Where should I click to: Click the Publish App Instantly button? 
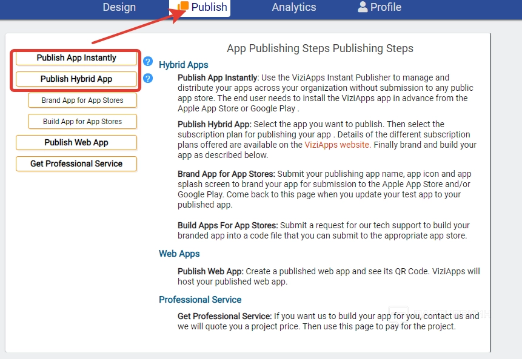(x=76, y=58)
